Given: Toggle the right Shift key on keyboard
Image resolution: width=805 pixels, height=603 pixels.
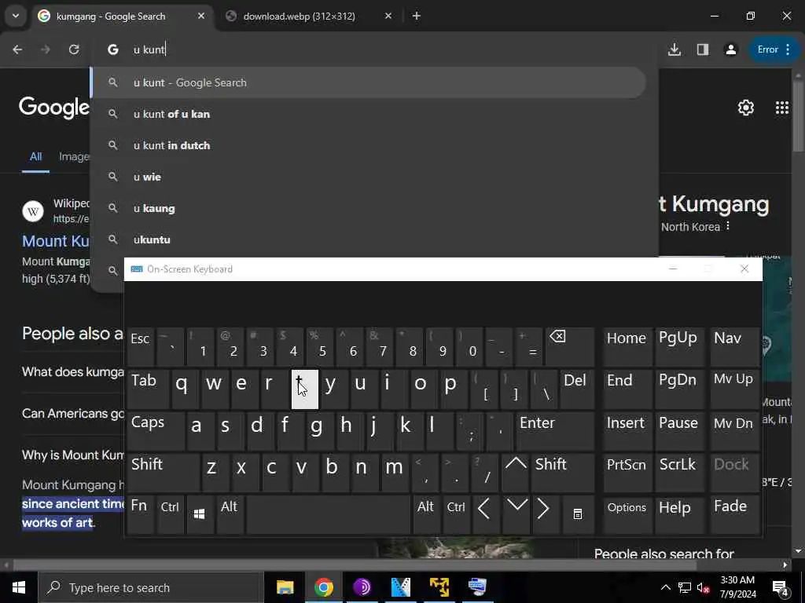Looking at the screenshot, I should pos(563,473).
